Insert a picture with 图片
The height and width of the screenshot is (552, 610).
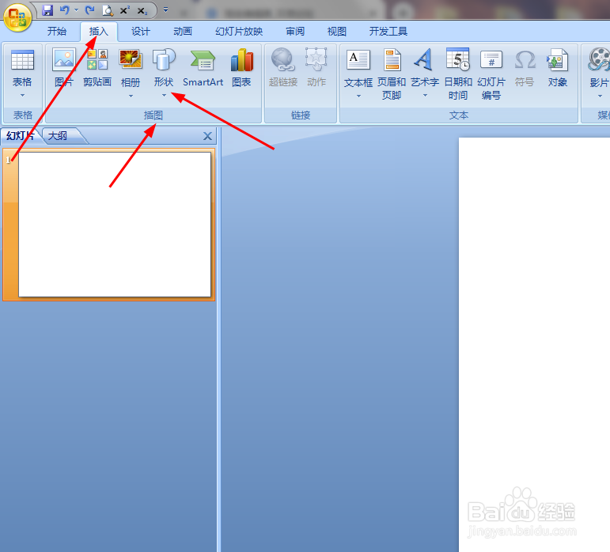coord(64,68)
